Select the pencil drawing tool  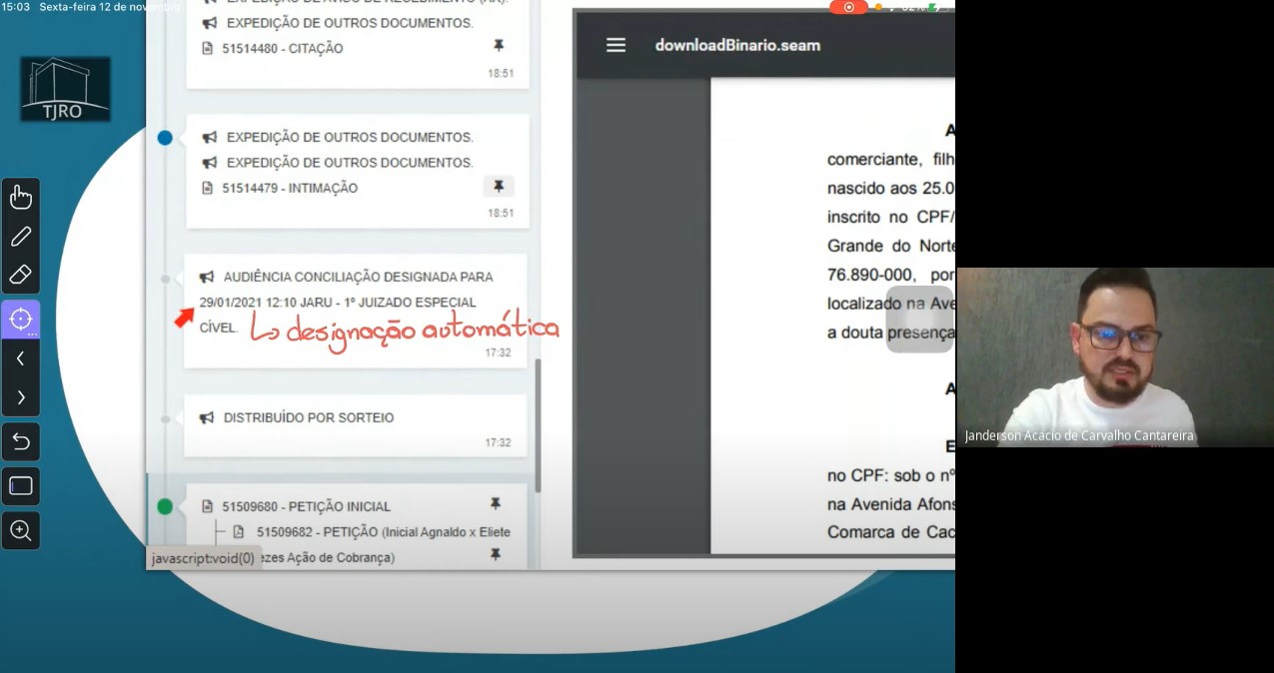coord(21,237)
